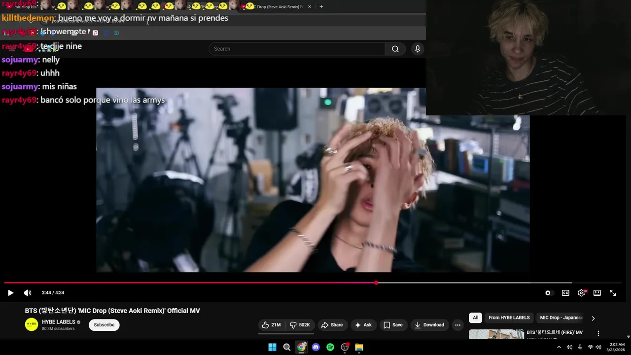Open Spotify from the taskbar
This screenshot has width=631, height=355.
[330, 347]
